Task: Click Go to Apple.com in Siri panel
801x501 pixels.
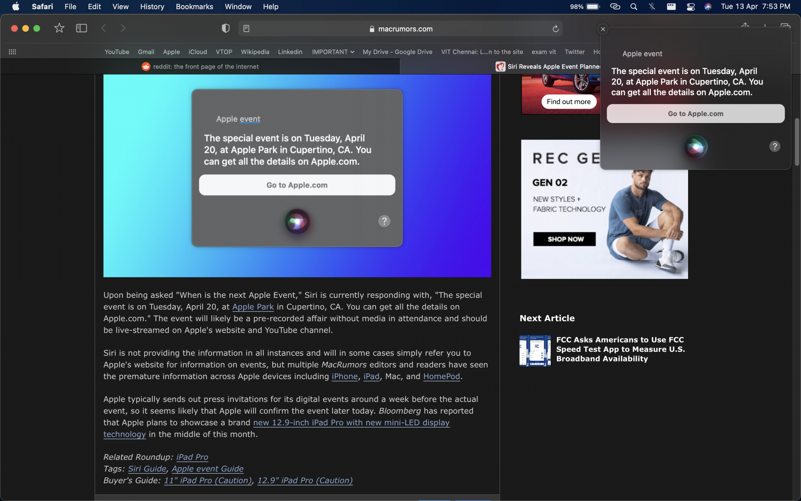Action: click(696, 113)
